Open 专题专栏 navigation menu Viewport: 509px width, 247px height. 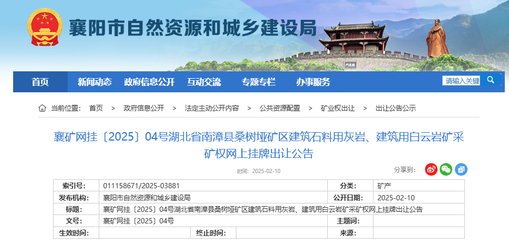coord(258,82)
